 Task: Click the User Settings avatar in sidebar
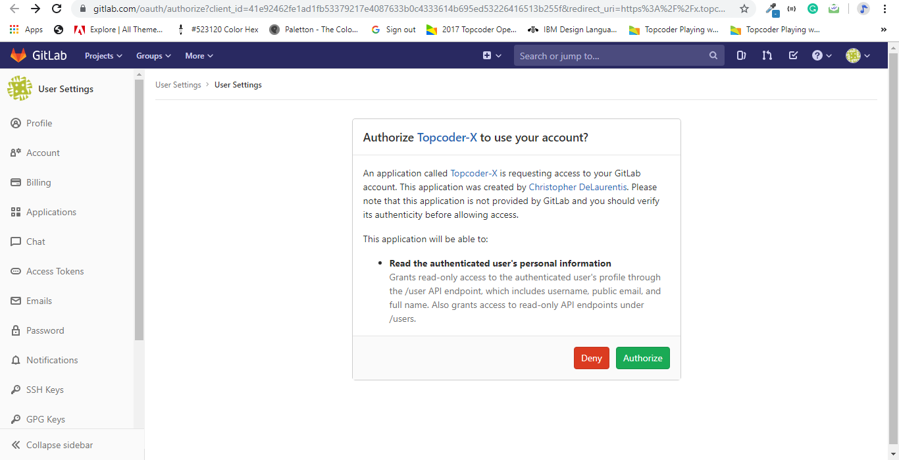20,88
